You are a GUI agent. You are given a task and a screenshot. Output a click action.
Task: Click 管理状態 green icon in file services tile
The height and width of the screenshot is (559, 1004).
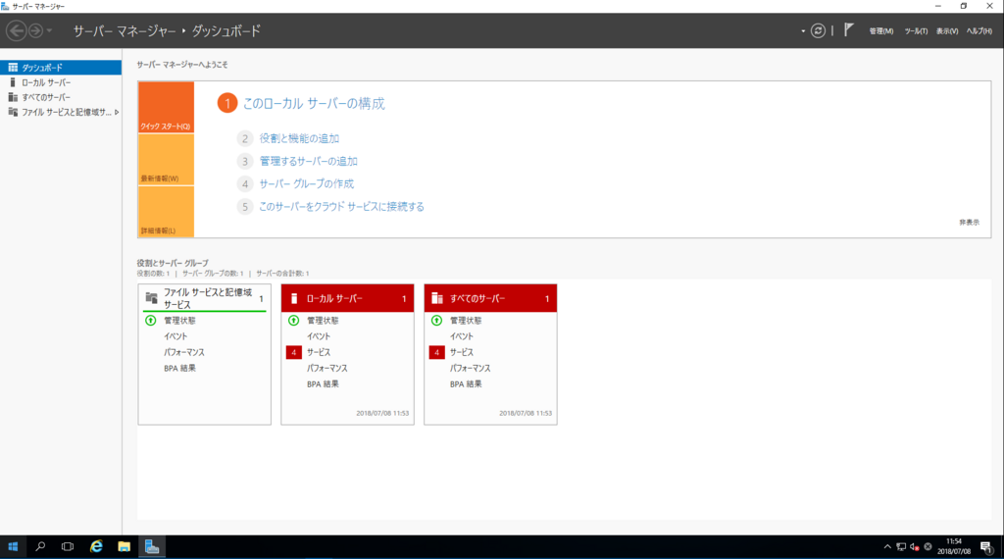pos(150,320)
